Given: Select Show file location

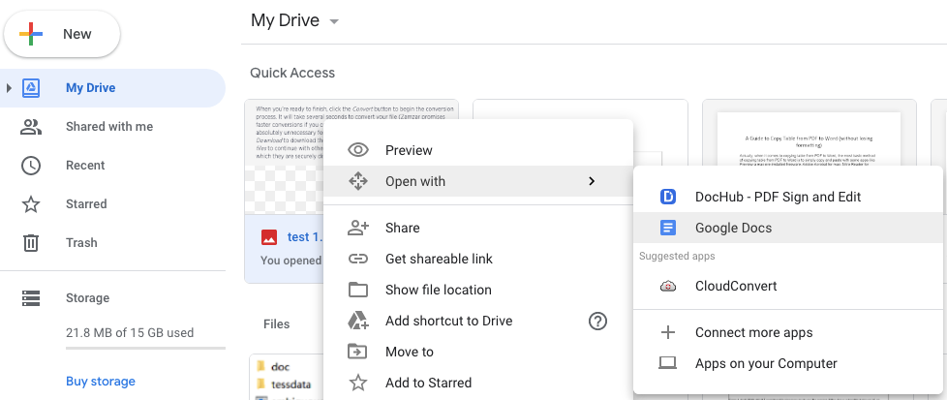Looking at the screenshot, I should click(x=478, y=290).
